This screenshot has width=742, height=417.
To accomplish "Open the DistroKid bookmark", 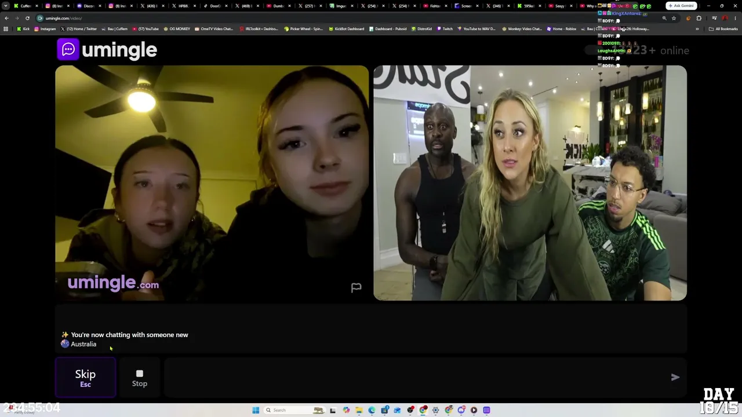I will [421, 29].
